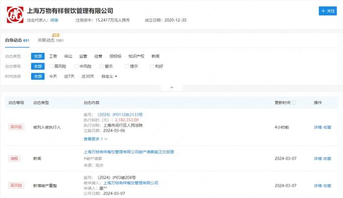
Task: Click the 动态等级 column header
Action: 16,103
